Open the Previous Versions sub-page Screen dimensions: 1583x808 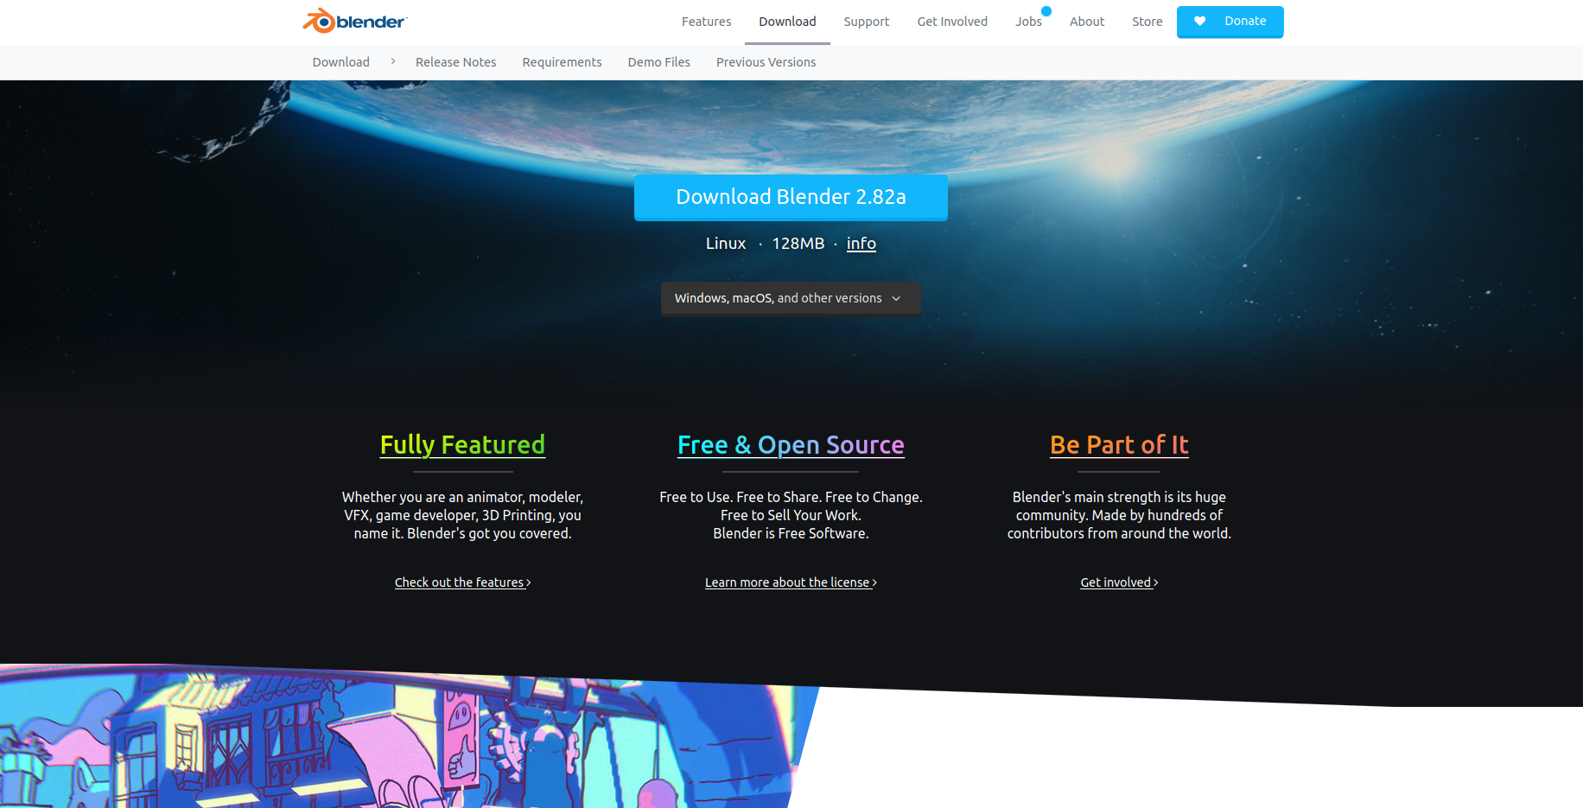pyautogui.click(x=766, y=62)
